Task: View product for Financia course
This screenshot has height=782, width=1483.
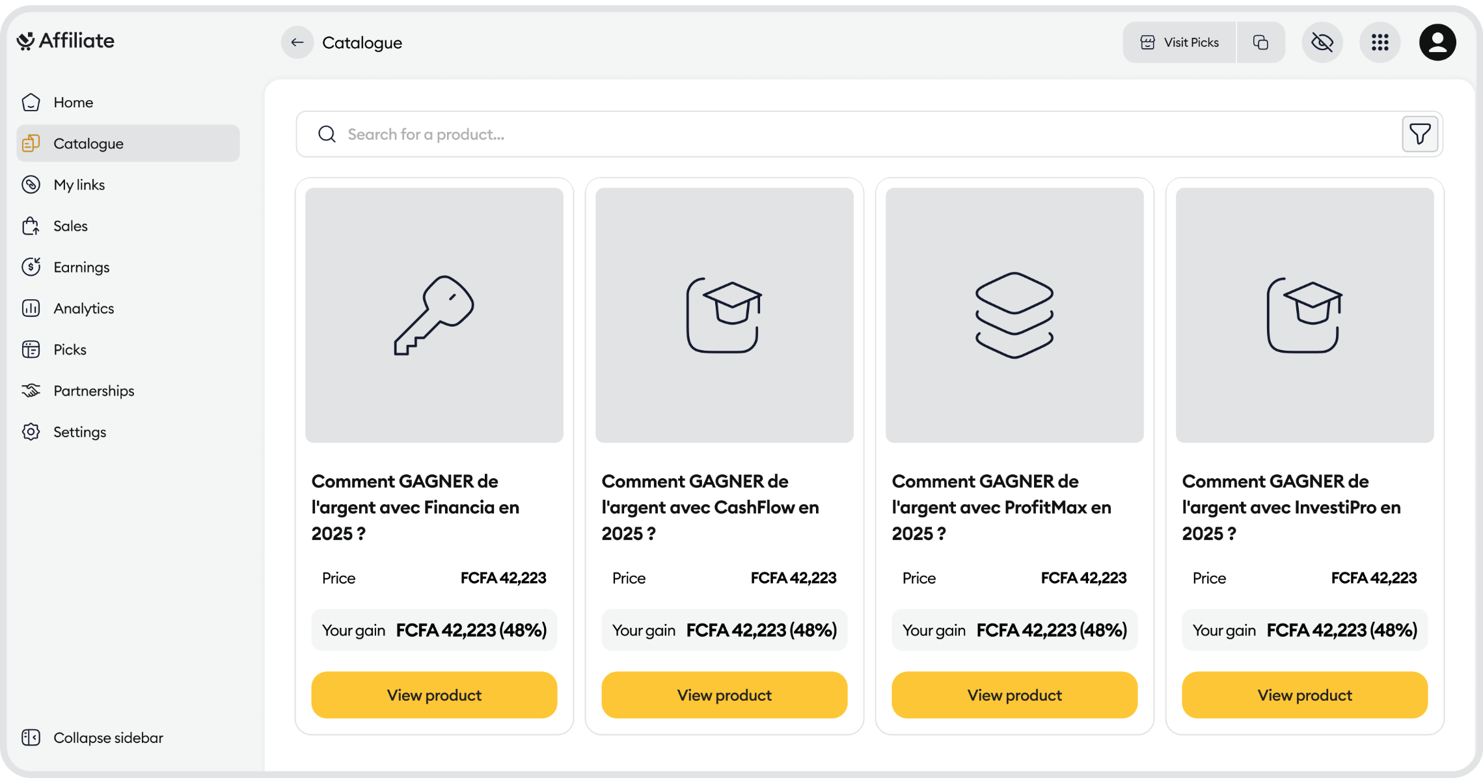Action: click(x=434, y=695)
